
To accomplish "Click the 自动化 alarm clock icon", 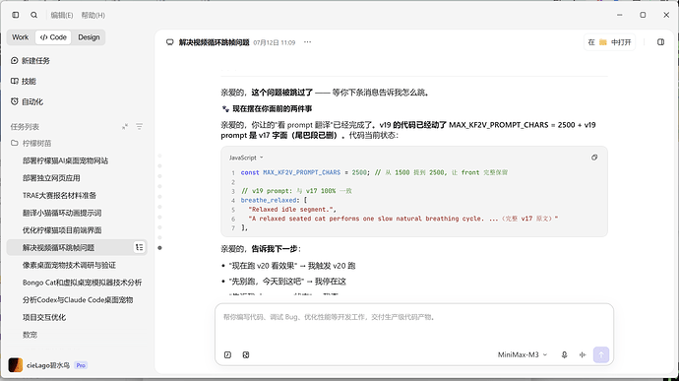I will tap(15, 101).
